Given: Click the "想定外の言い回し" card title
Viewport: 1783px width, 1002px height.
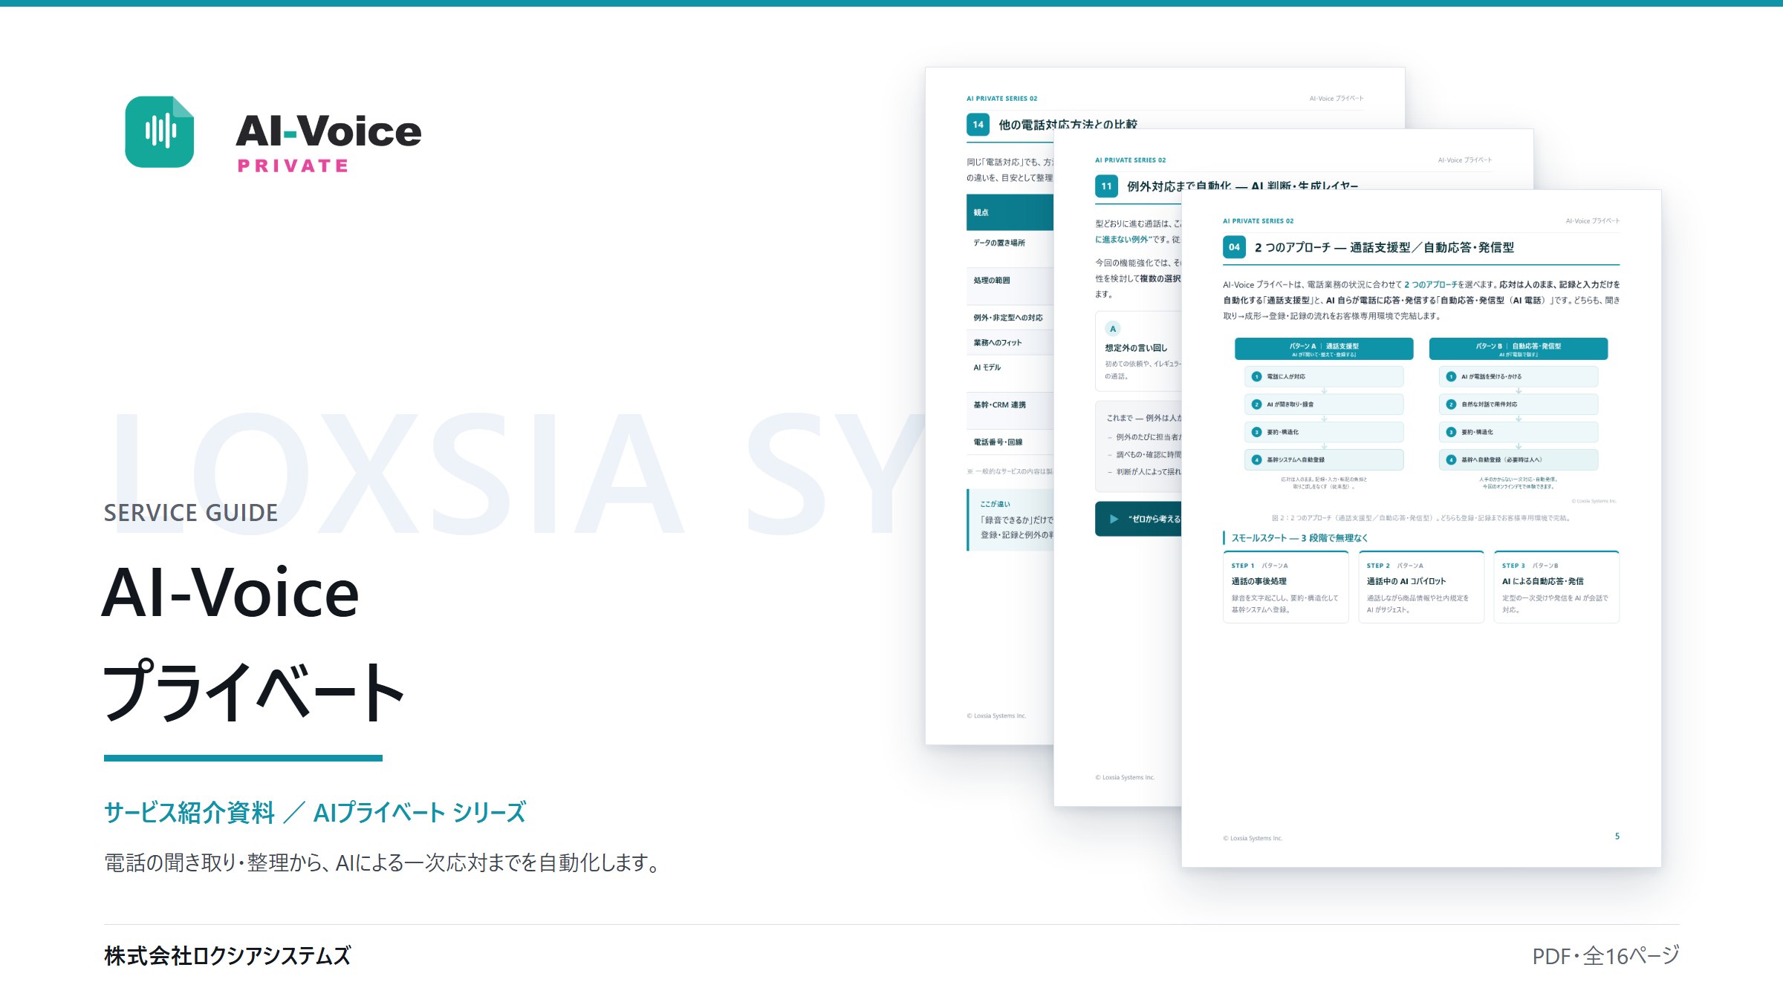Looking at the screenshot, I should click(x=1136, y=348).
